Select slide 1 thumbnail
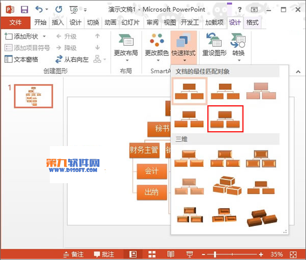The width and height of the screenshot is (306, 260). 34,96
